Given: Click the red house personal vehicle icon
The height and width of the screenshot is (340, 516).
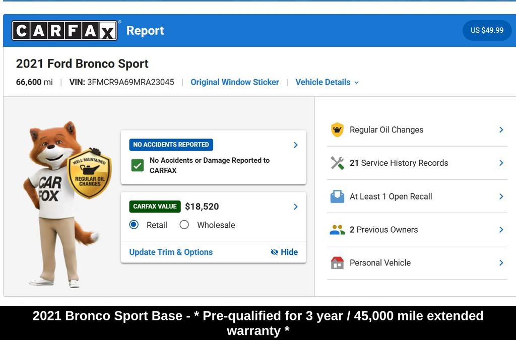Looking at the screenshot, I should click(337, 263).
